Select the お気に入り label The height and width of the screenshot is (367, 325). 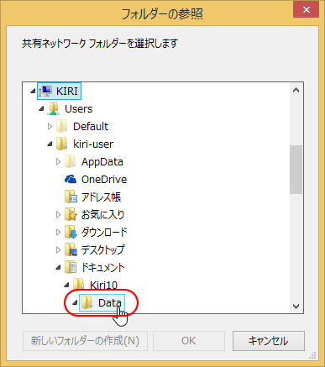[102, 214]
